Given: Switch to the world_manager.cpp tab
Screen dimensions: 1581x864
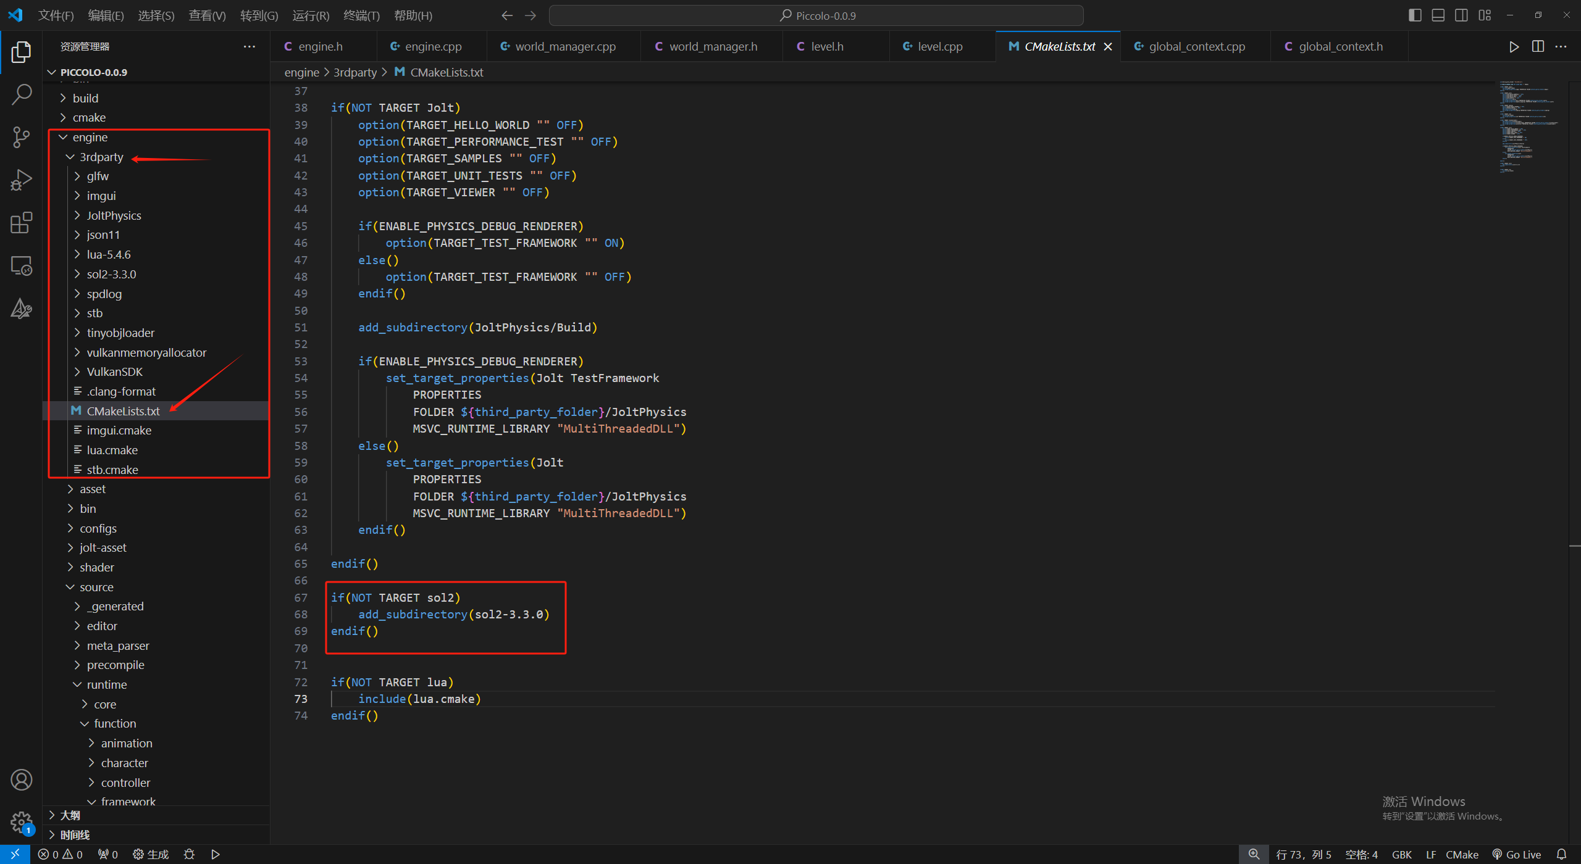Looking at the screenshot, I should coord(564,46).
